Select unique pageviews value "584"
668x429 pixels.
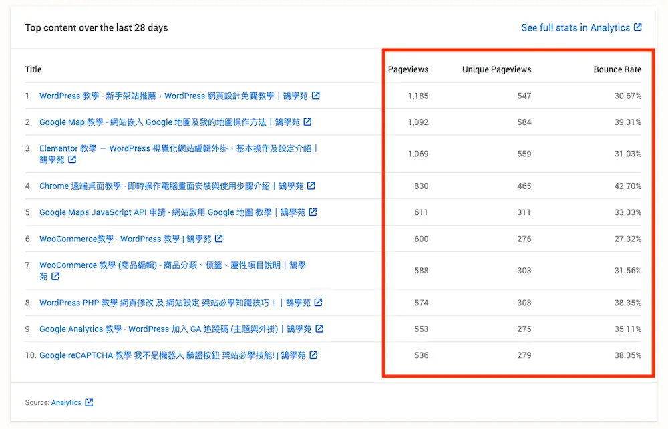pos(524,122)
